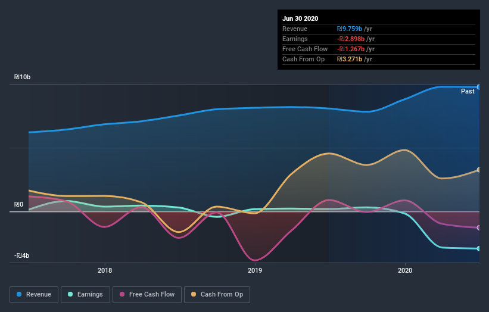Click the -₪4b y-axis label
The image size is (489, 312).
[21, 255]
